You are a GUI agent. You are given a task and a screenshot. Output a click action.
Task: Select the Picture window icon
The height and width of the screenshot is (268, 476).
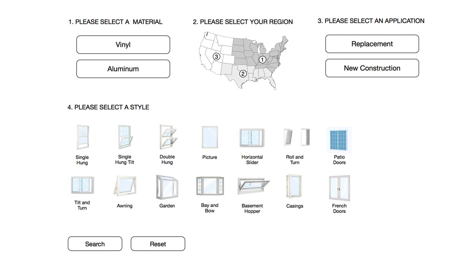[210, 137]
